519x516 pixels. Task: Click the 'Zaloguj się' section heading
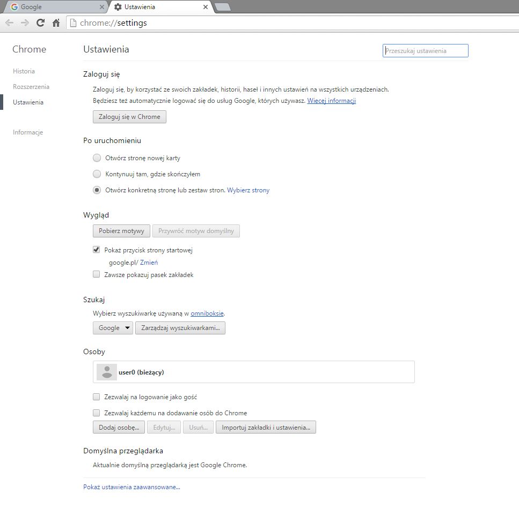[101, 74]
